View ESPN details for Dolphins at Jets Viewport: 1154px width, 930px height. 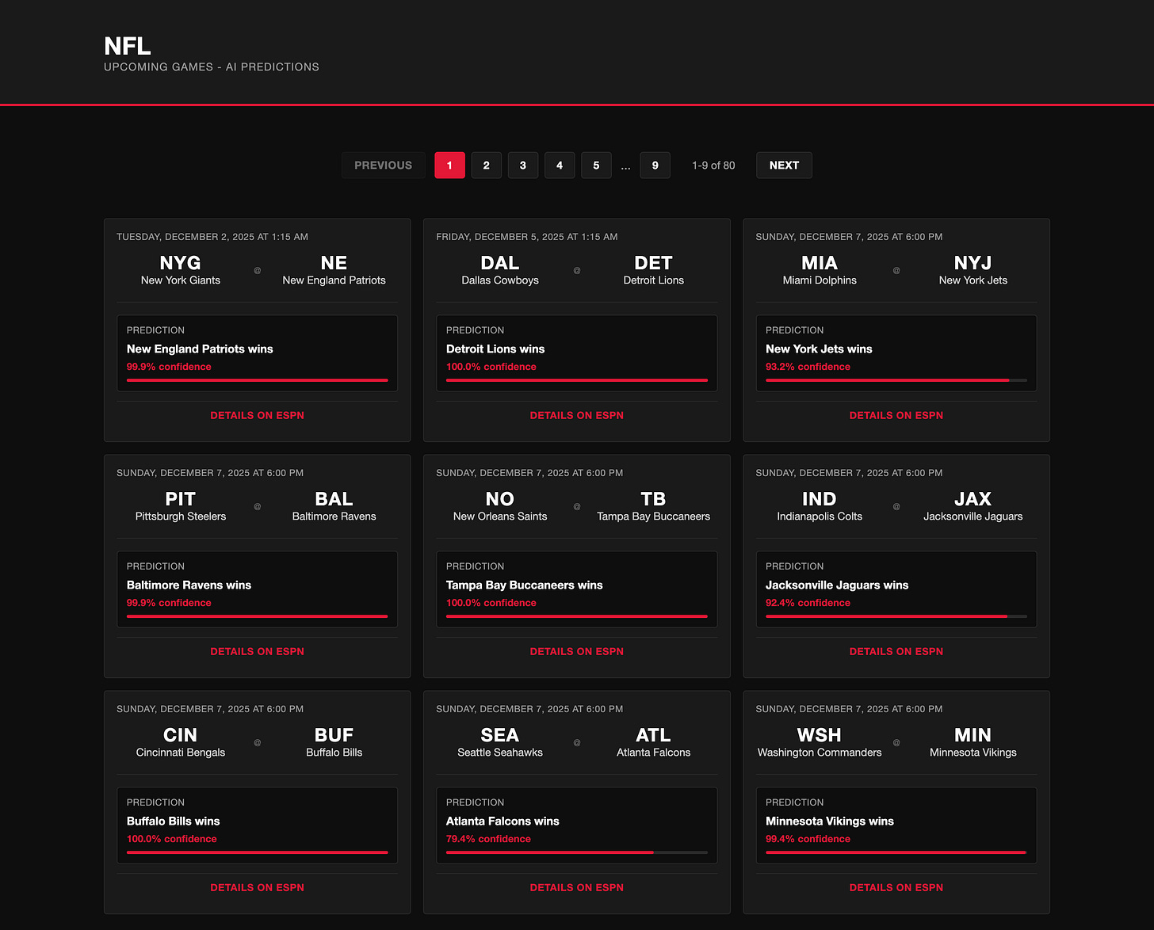(x=896, y=415)
